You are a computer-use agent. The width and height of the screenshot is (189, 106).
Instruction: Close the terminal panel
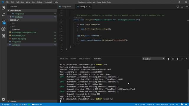click(x=186, y=59)
